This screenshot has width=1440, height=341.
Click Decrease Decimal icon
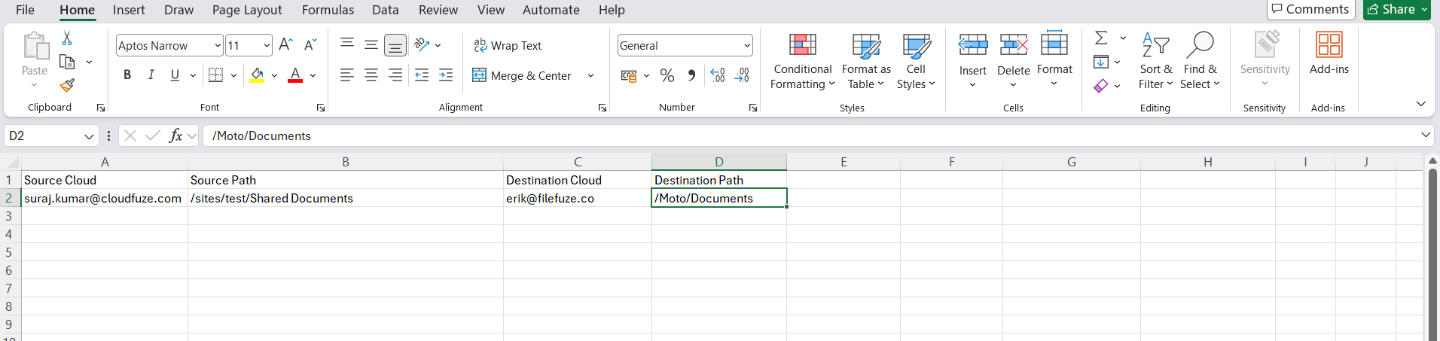pyautogui.click(x=742, y=75)
